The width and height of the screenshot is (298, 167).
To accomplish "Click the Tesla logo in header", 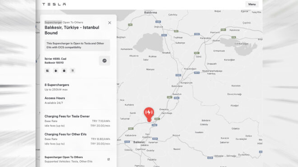I will pyautogui.click(x=54, y=4).
